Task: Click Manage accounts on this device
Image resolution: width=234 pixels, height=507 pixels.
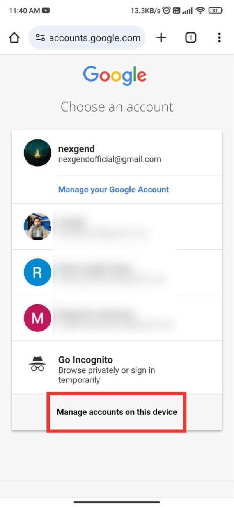Action: tap(117, 412)
